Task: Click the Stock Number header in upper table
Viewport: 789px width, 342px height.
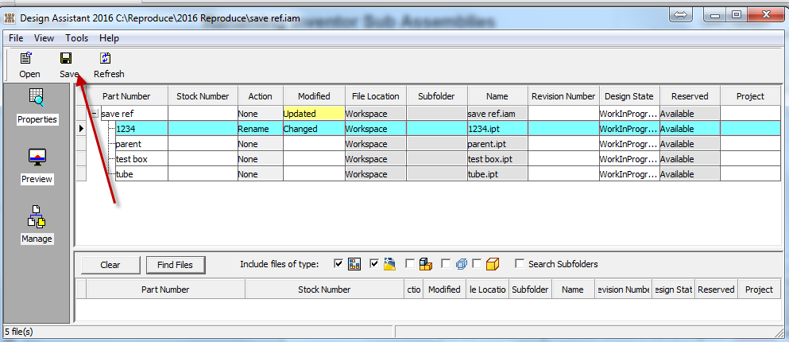Action: click(x=203, y=96)
